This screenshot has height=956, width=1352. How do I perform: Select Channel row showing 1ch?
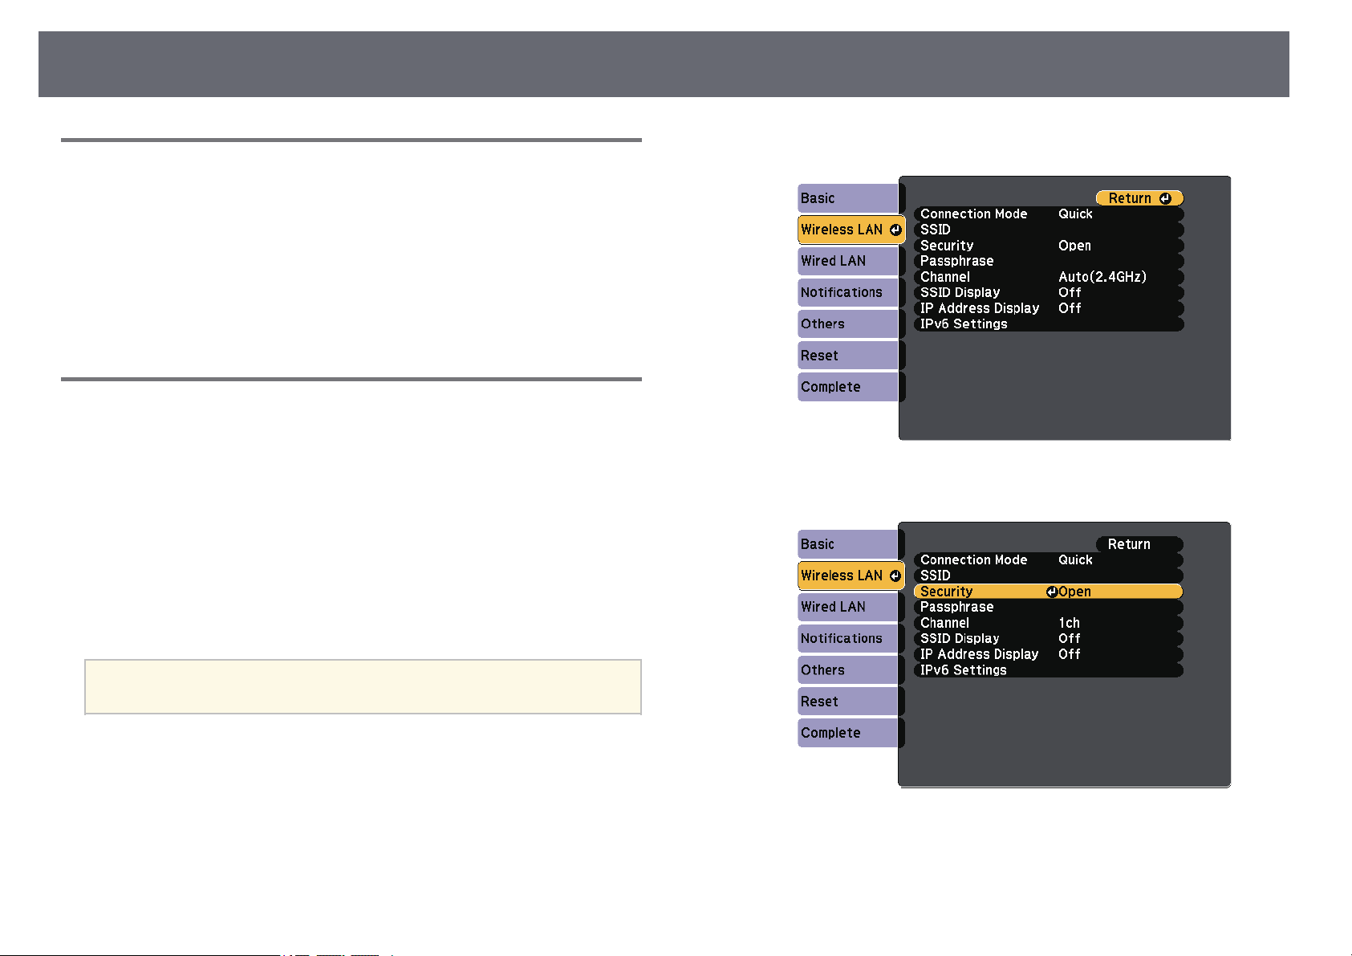[1049, 623]
